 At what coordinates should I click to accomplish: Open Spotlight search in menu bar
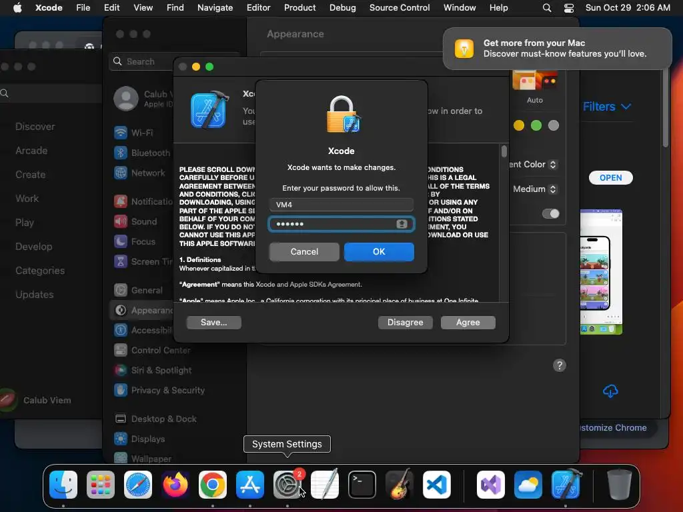(547, 8)
